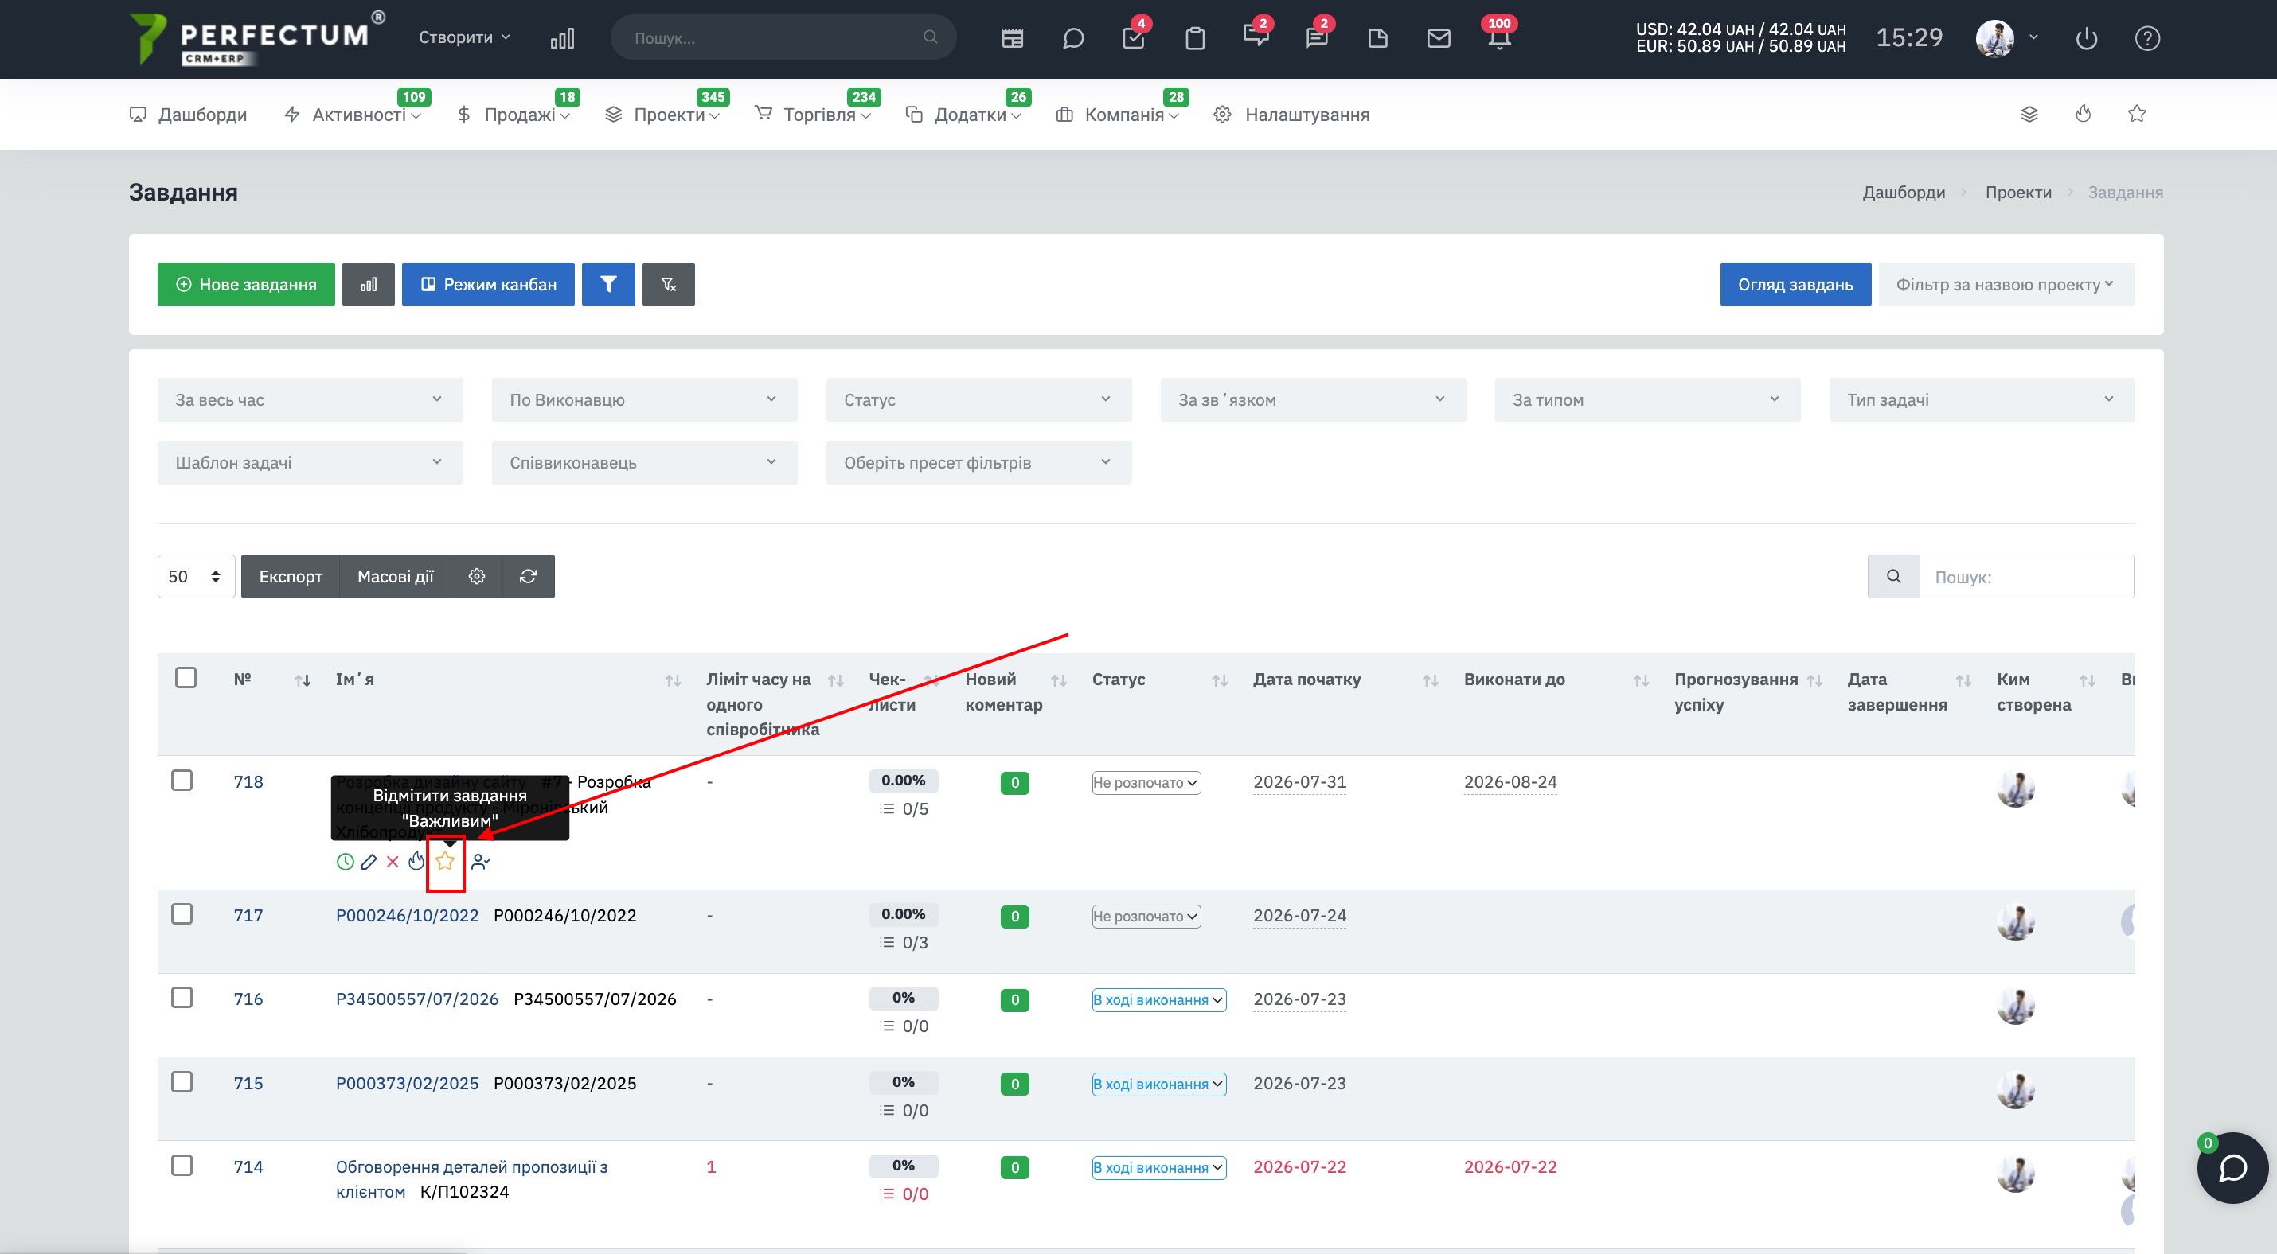Screen dimensions: 2277x1254
Task: Open the user avatar in top bar
Action: click(x=1995, y=38)
